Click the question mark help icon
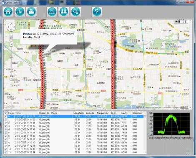Image resolution: width=196 pixels, height=158 pixels. point(97,12)
